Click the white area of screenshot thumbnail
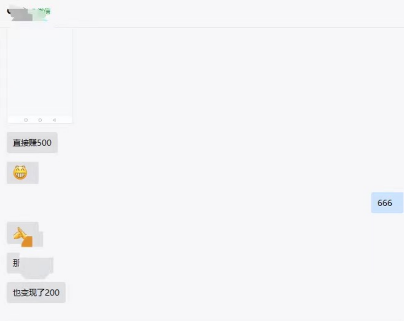This screenshot has width=404, height=321. [x=40, y=72]
